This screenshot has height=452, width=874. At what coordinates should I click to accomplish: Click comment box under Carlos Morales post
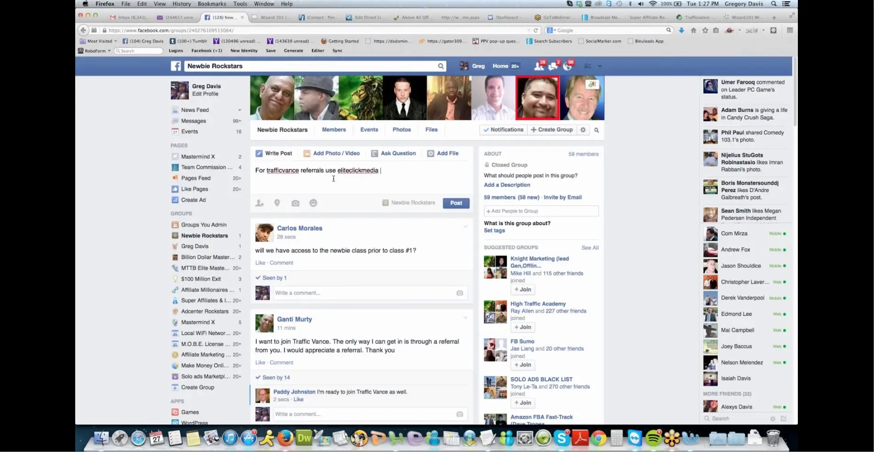[370, 293]
